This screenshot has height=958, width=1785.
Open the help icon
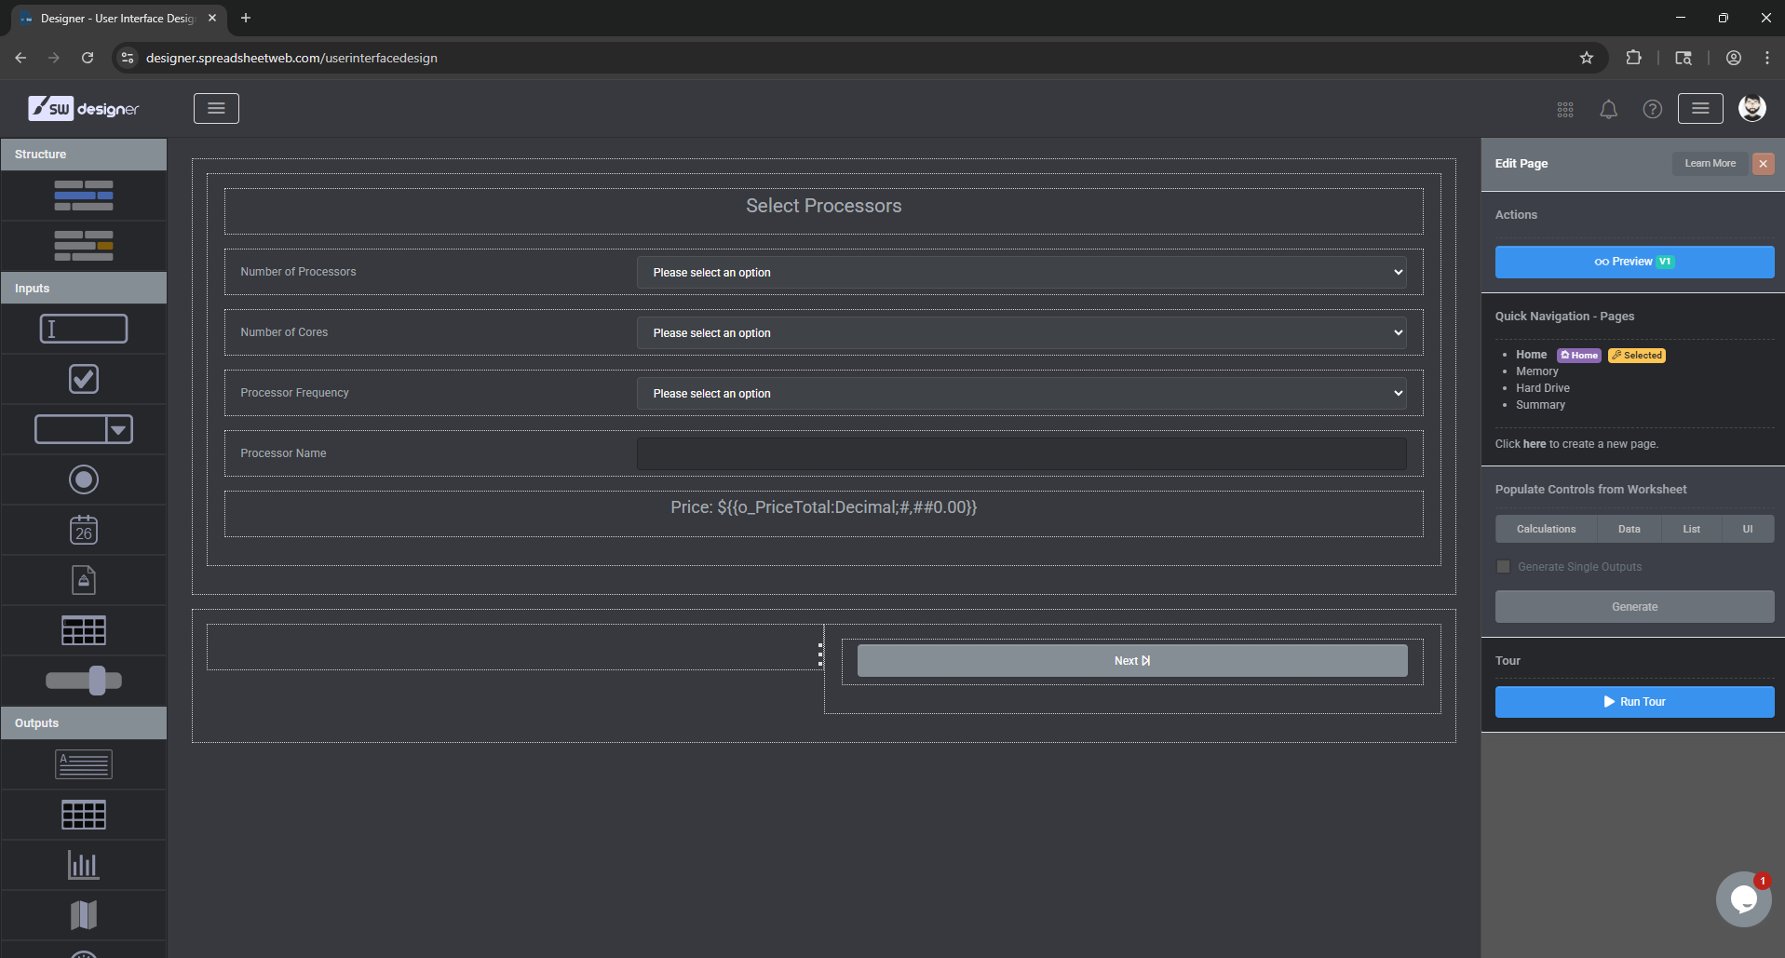point(1653,109)
